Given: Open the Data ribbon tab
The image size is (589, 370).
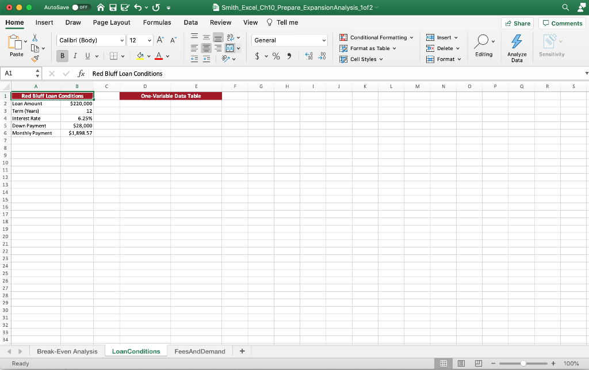Looking at the screenshot, I should pyautogui.click(x=191, y=22).
